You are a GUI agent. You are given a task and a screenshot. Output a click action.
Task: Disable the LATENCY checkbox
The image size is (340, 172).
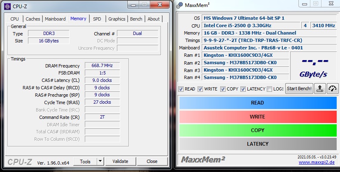243,89
